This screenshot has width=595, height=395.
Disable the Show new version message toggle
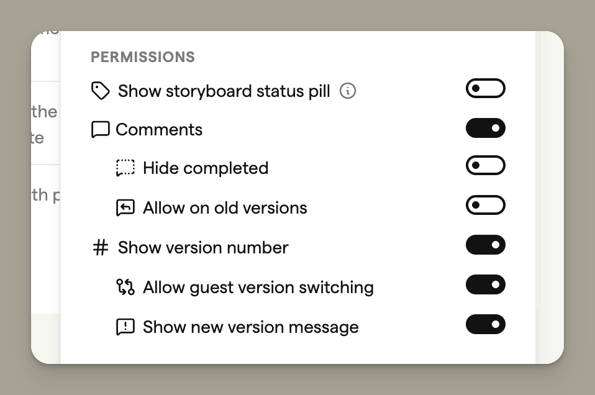[486, 324]
